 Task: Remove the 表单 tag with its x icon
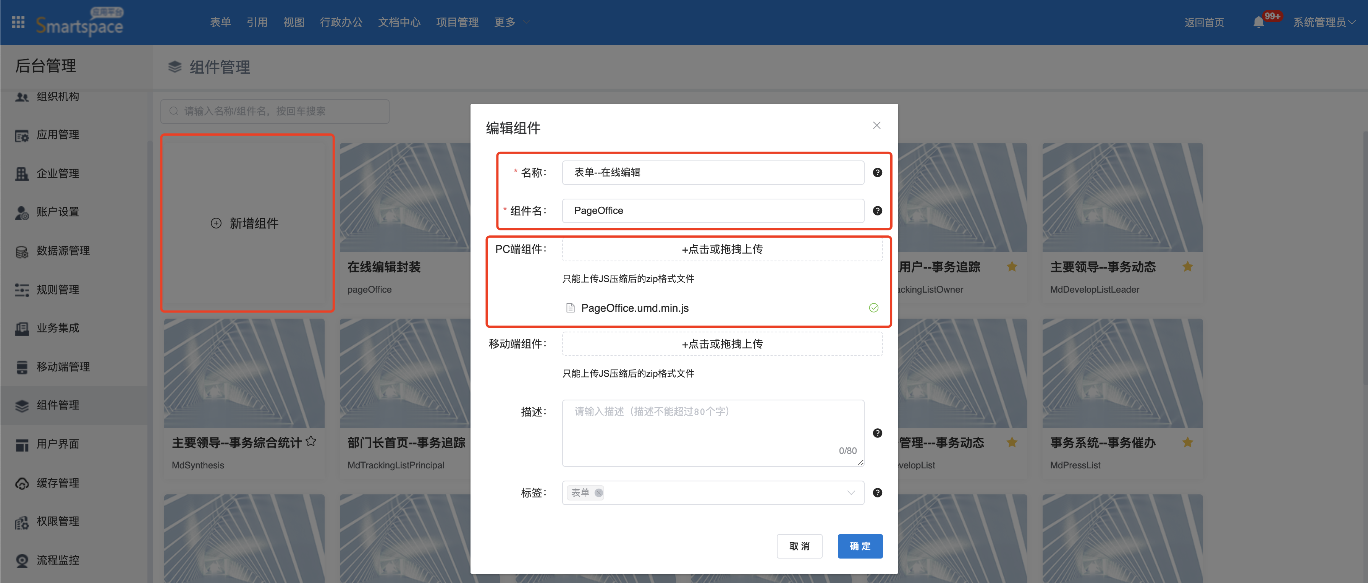[x=598, y=493]
